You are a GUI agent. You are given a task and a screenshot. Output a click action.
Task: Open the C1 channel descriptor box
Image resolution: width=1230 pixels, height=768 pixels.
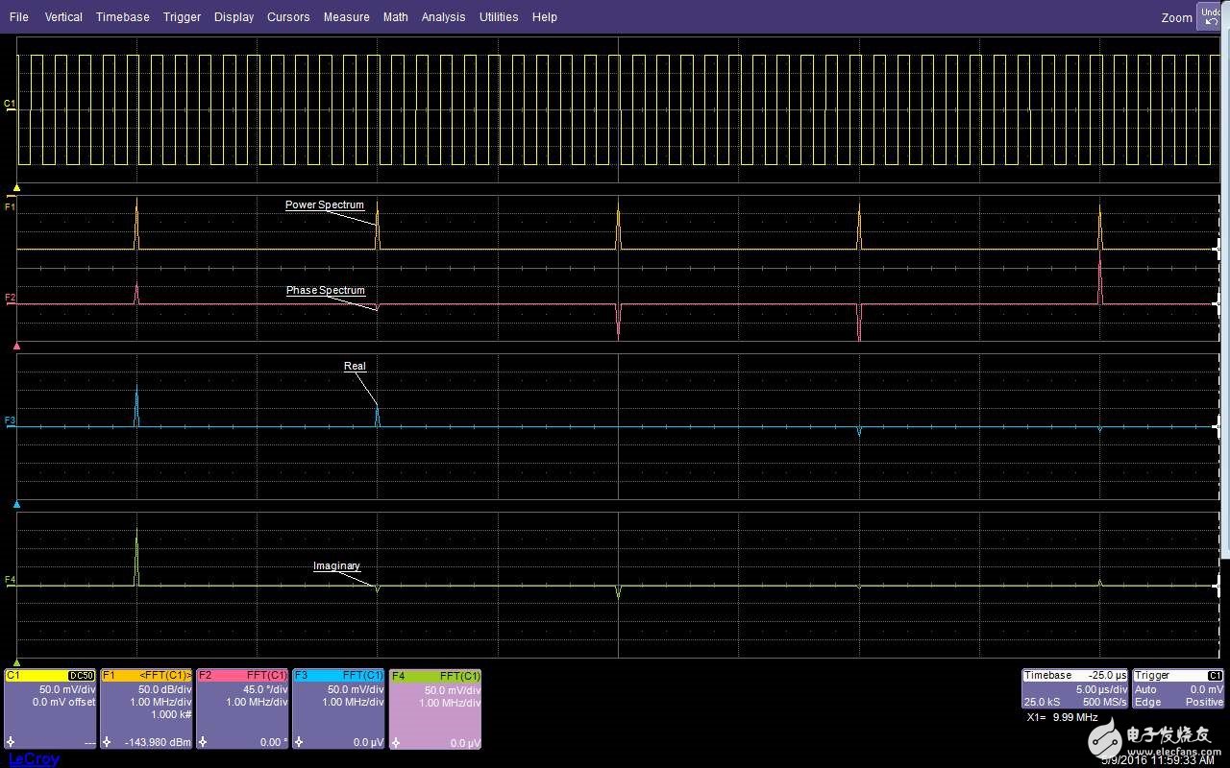(50, 708)
